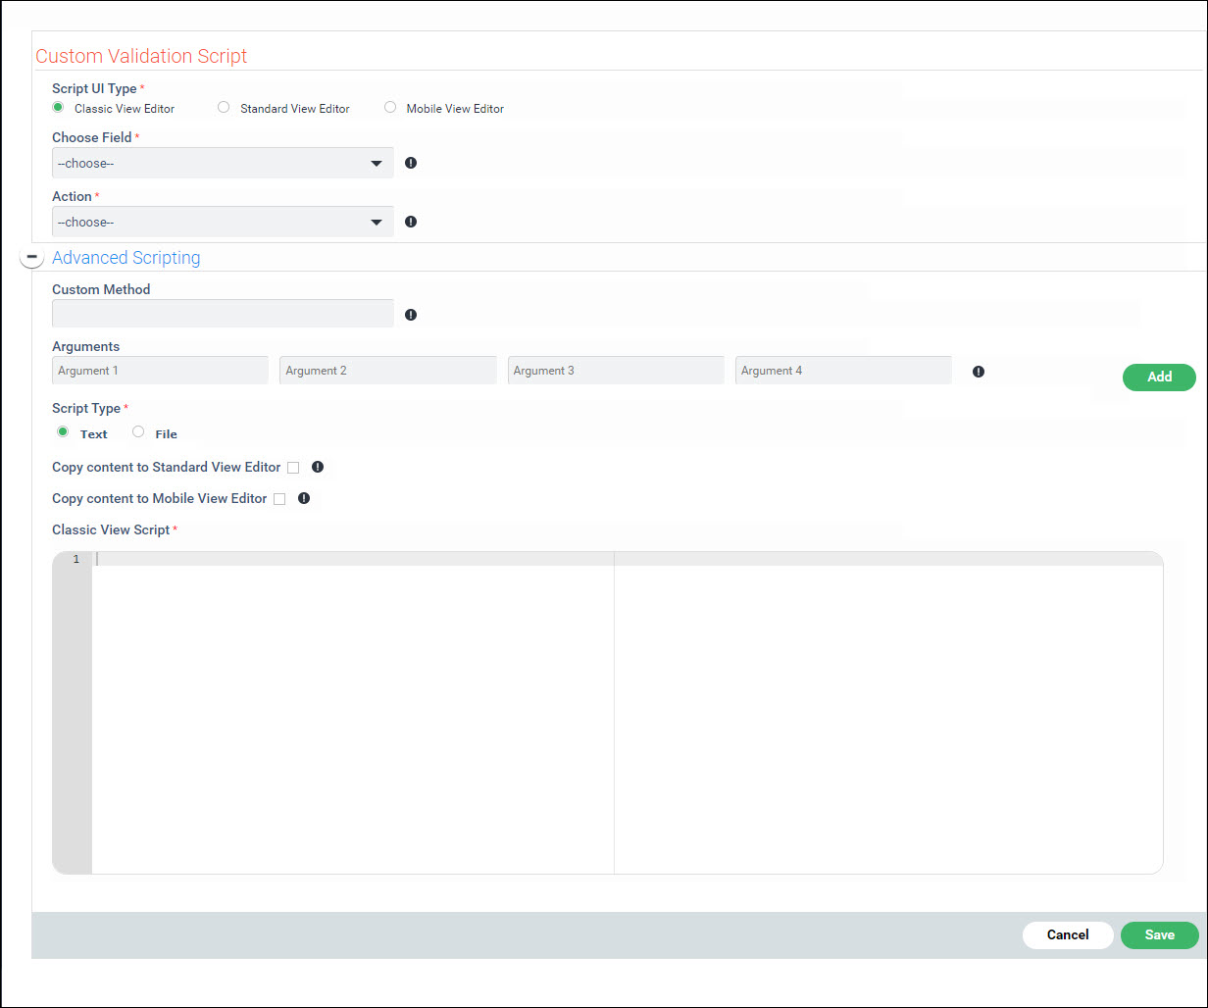1208x1008 pixels.
Task: Enable Copy content to Standard View Editor
Action: click(293, 468)
